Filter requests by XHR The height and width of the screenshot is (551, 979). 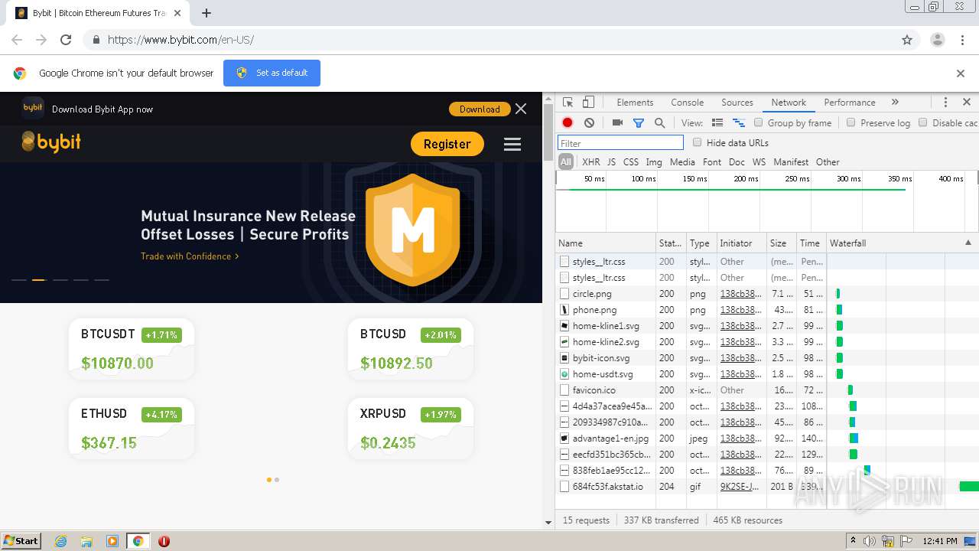click(x=590, y=162)
